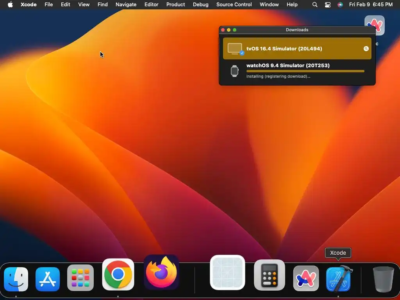The width and height of the screenshot is (400, 300).
Task: Close the Downloads window
Action: [223, 30]
